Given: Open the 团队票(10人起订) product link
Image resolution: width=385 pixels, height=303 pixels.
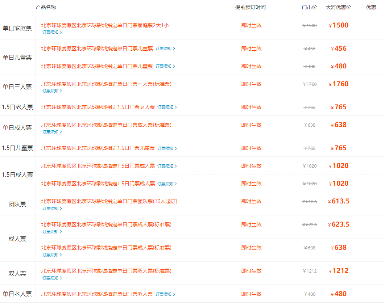Looking at the screenshot, I should [x=109, y=201].
